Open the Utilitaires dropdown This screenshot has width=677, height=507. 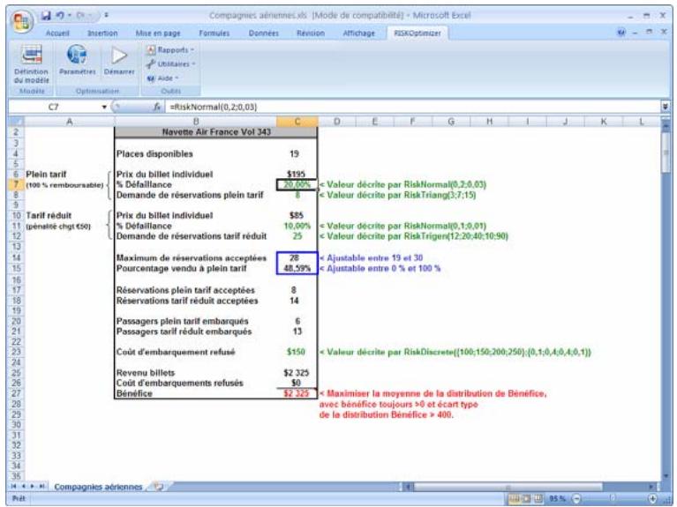point(170,64)
